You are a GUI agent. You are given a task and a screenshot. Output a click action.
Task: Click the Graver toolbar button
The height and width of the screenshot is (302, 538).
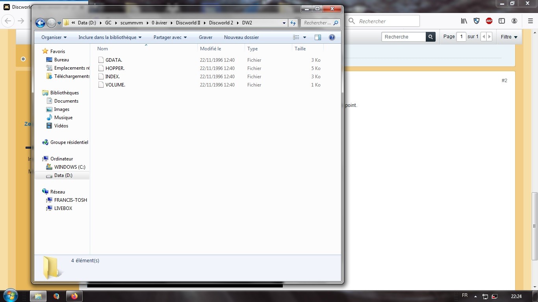pyautogui.click(x=206, y=37)
